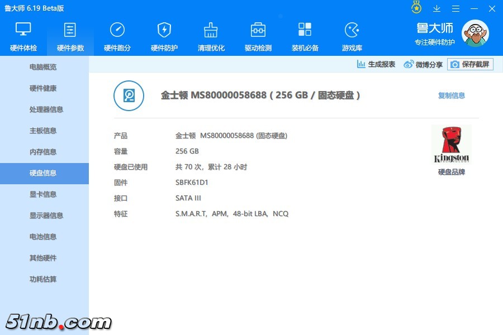The height and width of the screenshot is (335, 503).
Task: Switch to the 硬件参数 tab
Action: coord(70,36)
